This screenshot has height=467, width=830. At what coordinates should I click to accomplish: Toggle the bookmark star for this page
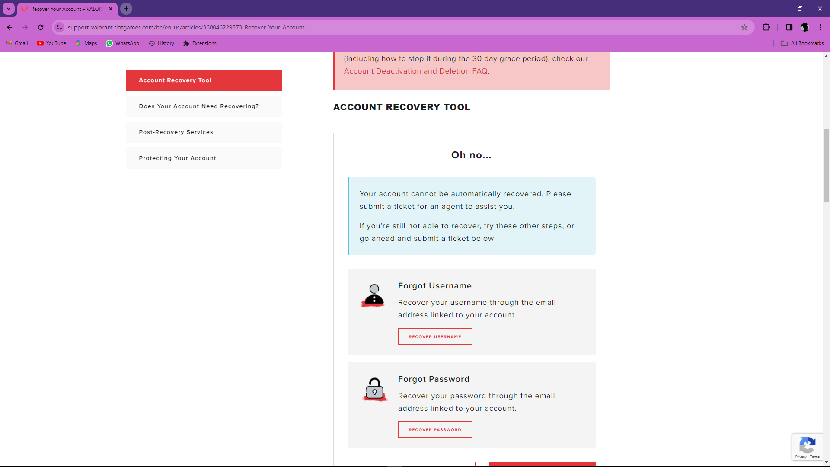[x=745, y=27]
